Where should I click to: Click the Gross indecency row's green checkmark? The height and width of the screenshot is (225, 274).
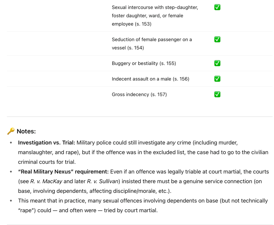pyautogui.click(x=217, y=94)
